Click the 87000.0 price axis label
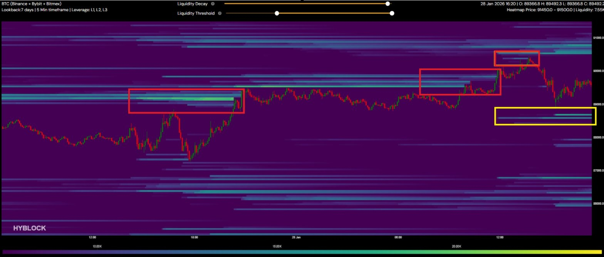Screen dimensions: 604x257 point(598,170)
